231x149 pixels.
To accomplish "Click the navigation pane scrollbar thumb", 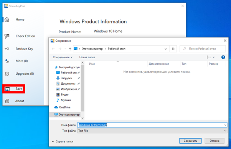I will point(82,88).
